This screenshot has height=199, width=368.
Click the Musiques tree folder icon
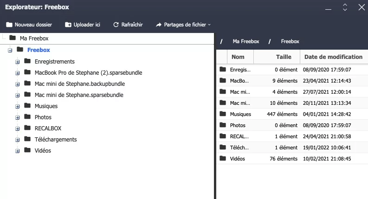(27, 105)
